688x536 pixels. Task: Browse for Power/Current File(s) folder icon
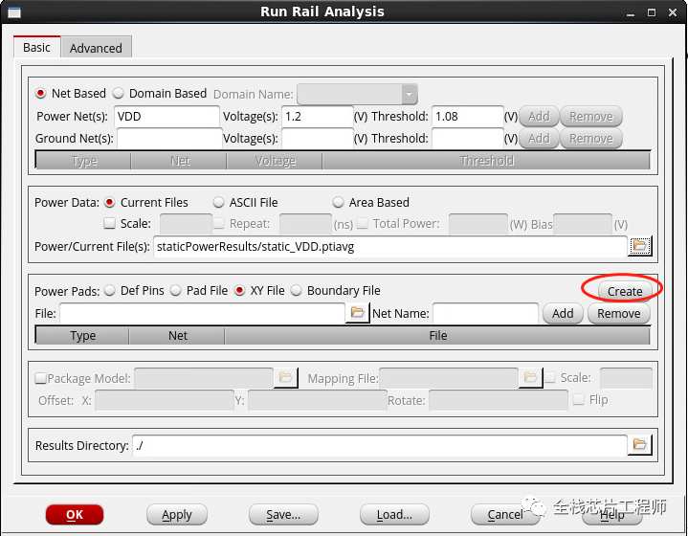[640, 245]
